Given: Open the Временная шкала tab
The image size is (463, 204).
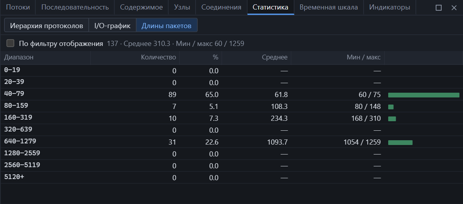Looking at the screenshot, I should click(328, 8).
